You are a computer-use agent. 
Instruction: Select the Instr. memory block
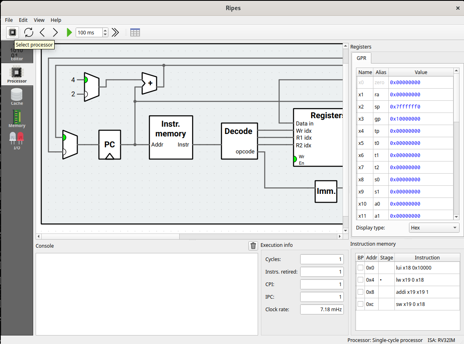tap(171, 137)
